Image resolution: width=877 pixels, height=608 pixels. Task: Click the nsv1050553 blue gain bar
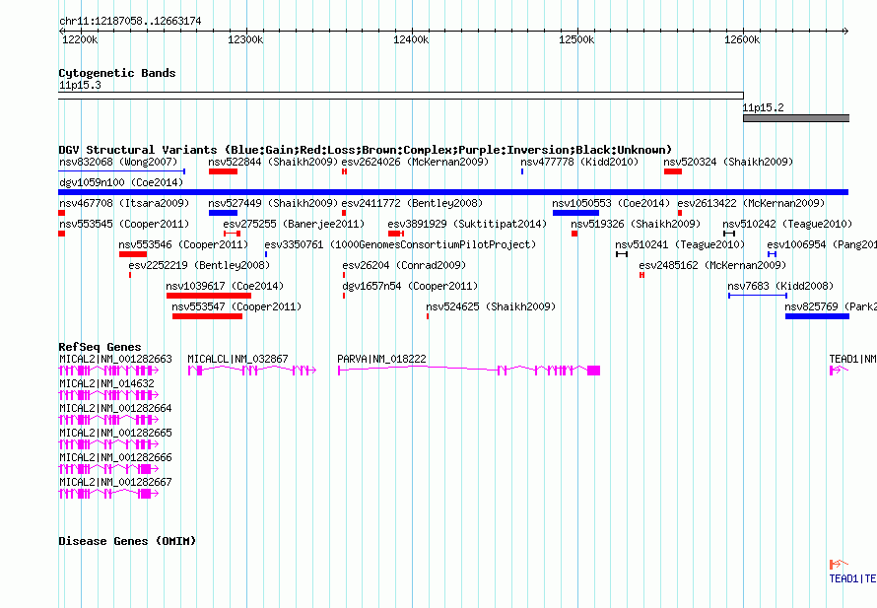point(575,213)
